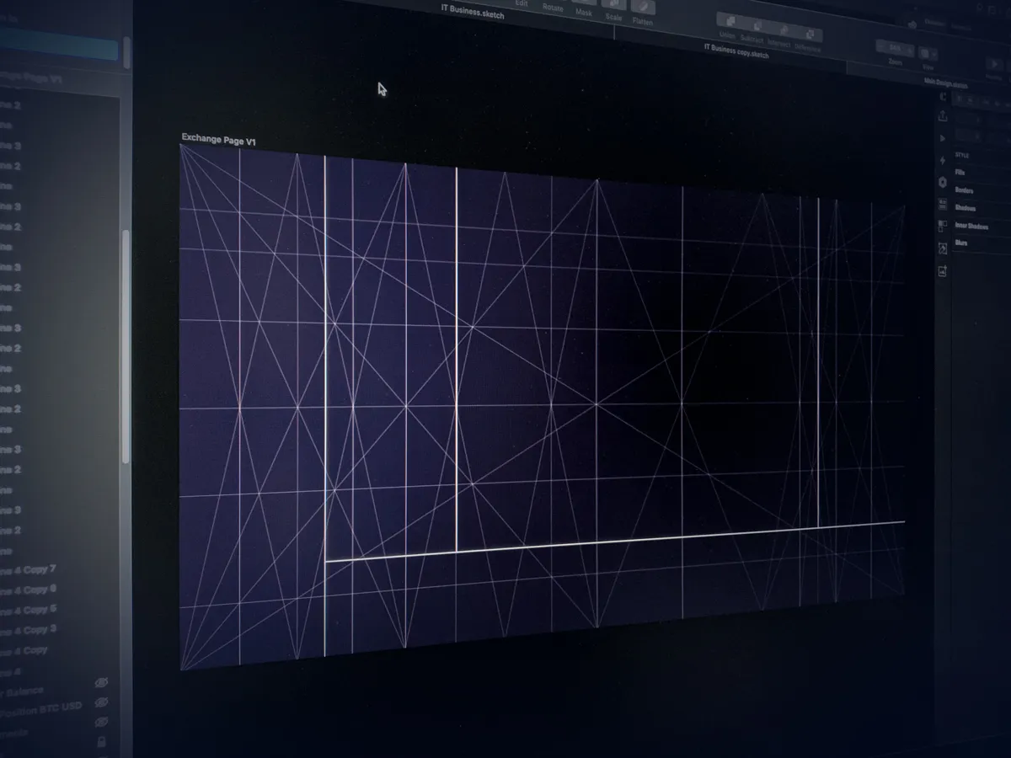Toggle the eye icon below Position BTC USD
This screenshot has height=758, width=1011.
click(x=101, y=722)
